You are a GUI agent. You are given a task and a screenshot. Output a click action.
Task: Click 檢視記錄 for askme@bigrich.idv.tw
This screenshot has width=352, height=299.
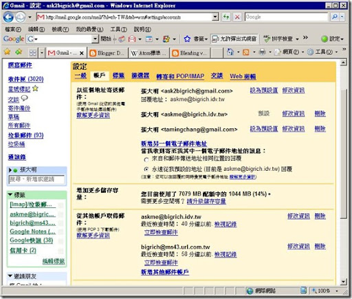(x=225, y=224)
